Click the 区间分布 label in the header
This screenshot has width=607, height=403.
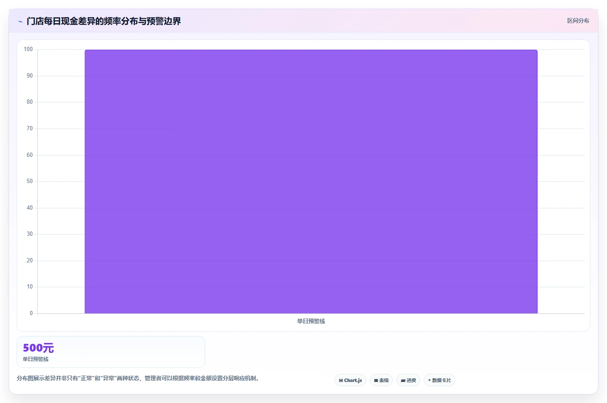click(x=578, y=21)
